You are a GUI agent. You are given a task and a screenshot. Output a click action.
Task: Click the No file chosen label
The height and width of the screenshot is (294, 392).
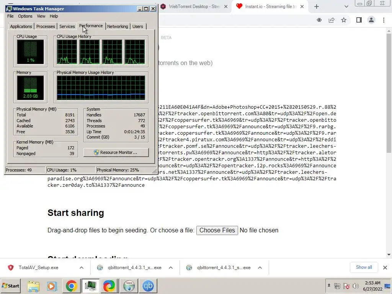click(x=259, y=230)
